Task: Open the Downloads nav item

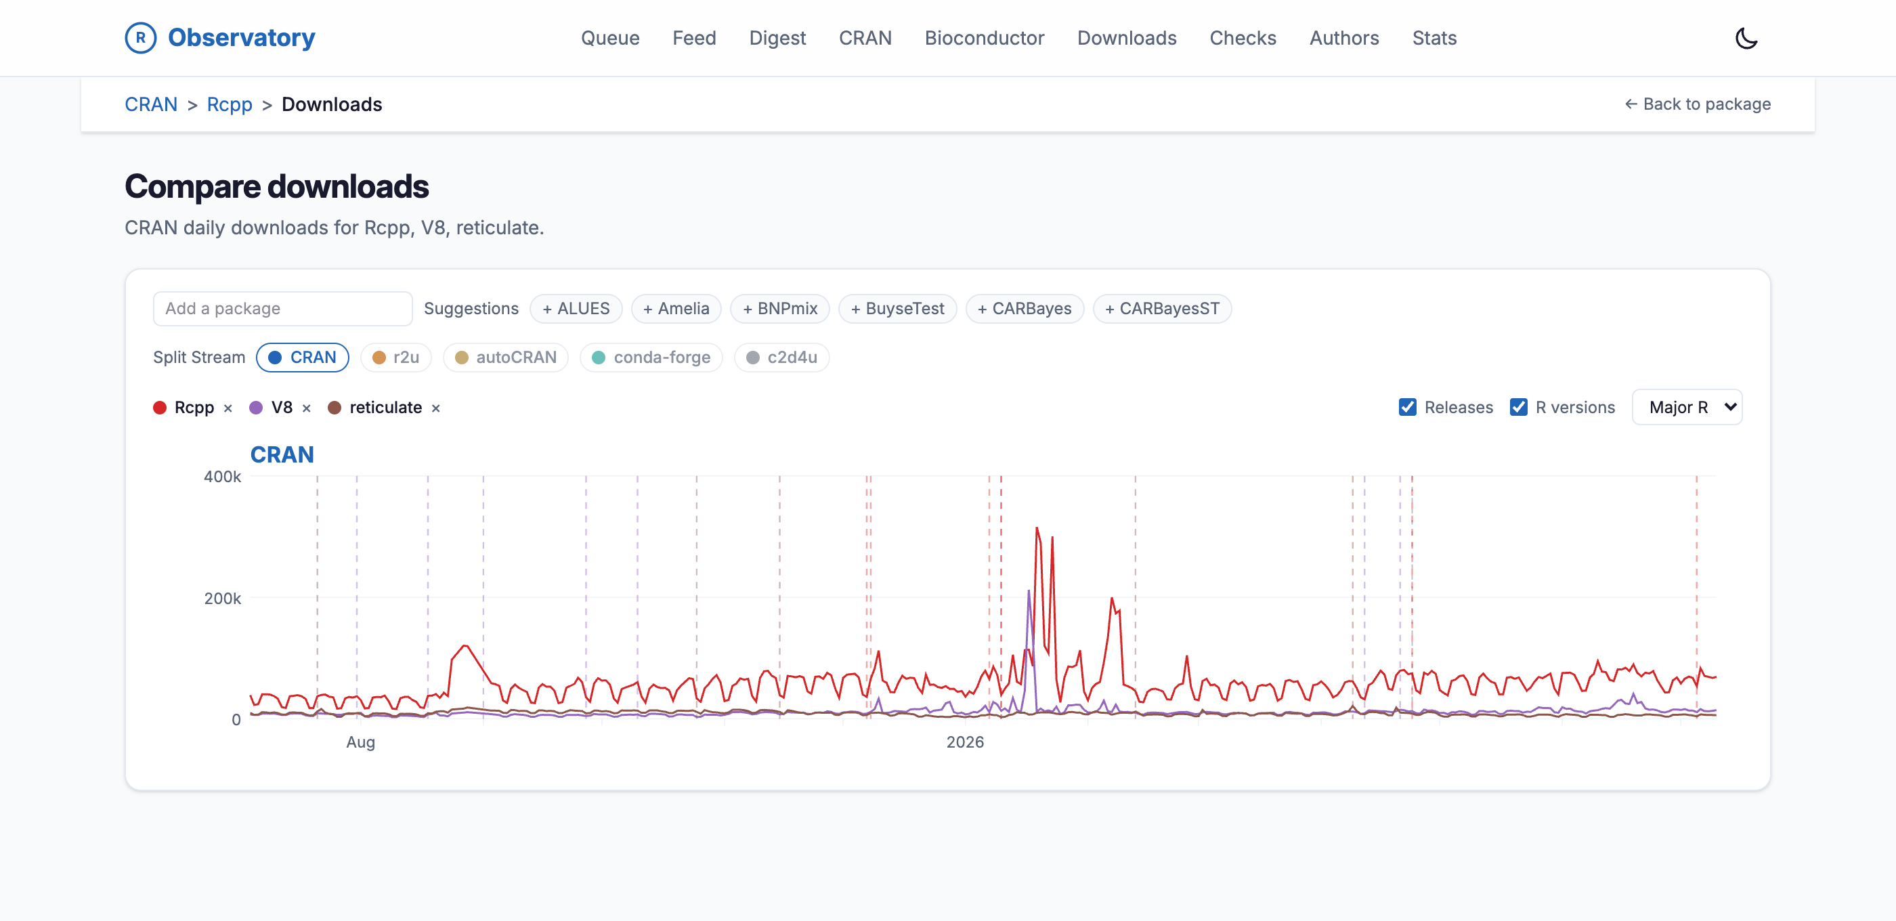Action: tap(1127, 37)
